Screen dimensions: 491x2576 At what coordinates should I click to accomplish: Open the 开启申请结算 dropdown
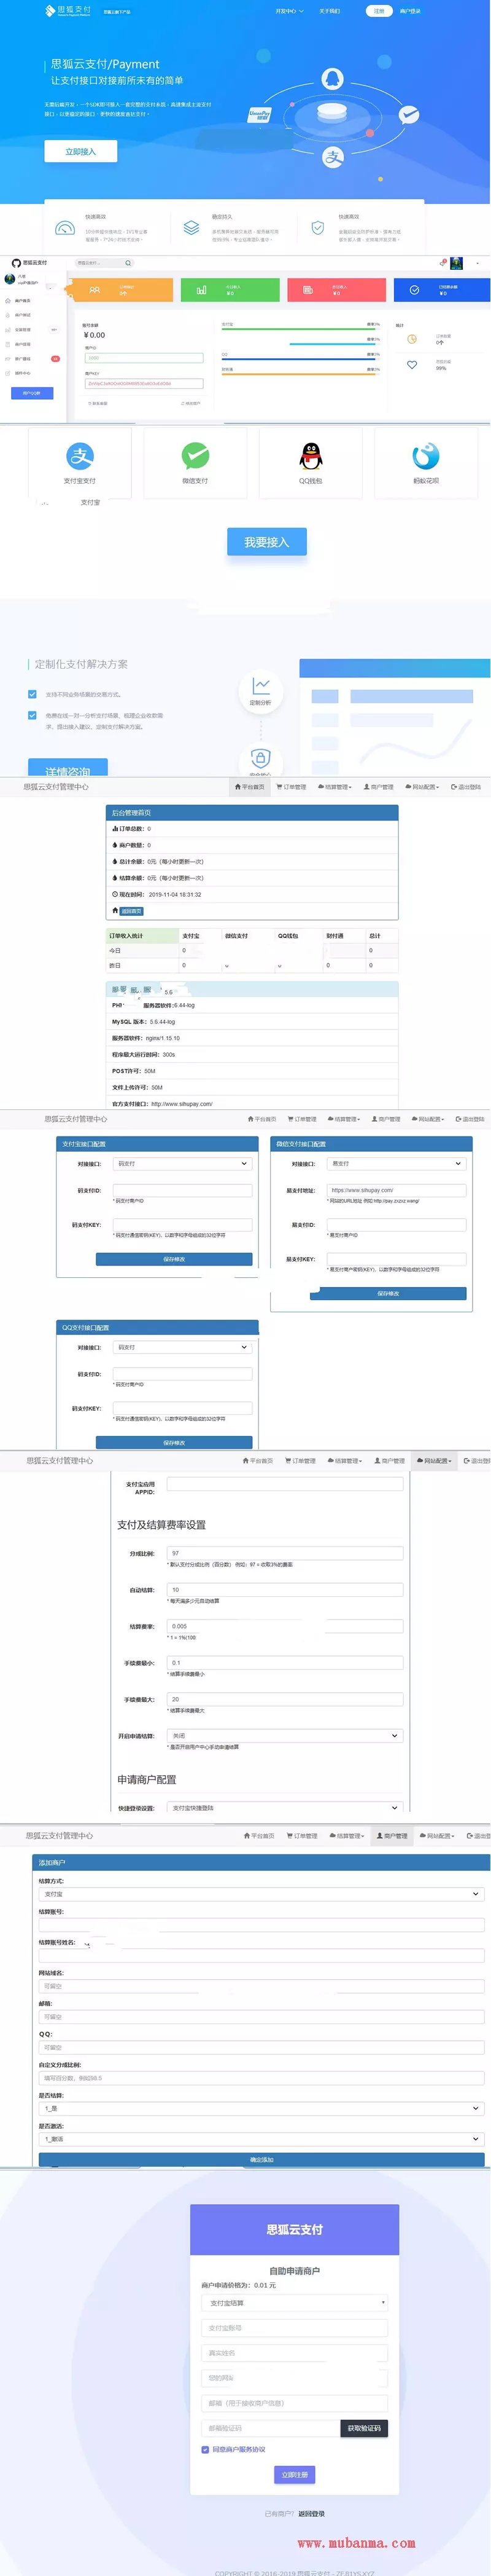pos(284,1735)
